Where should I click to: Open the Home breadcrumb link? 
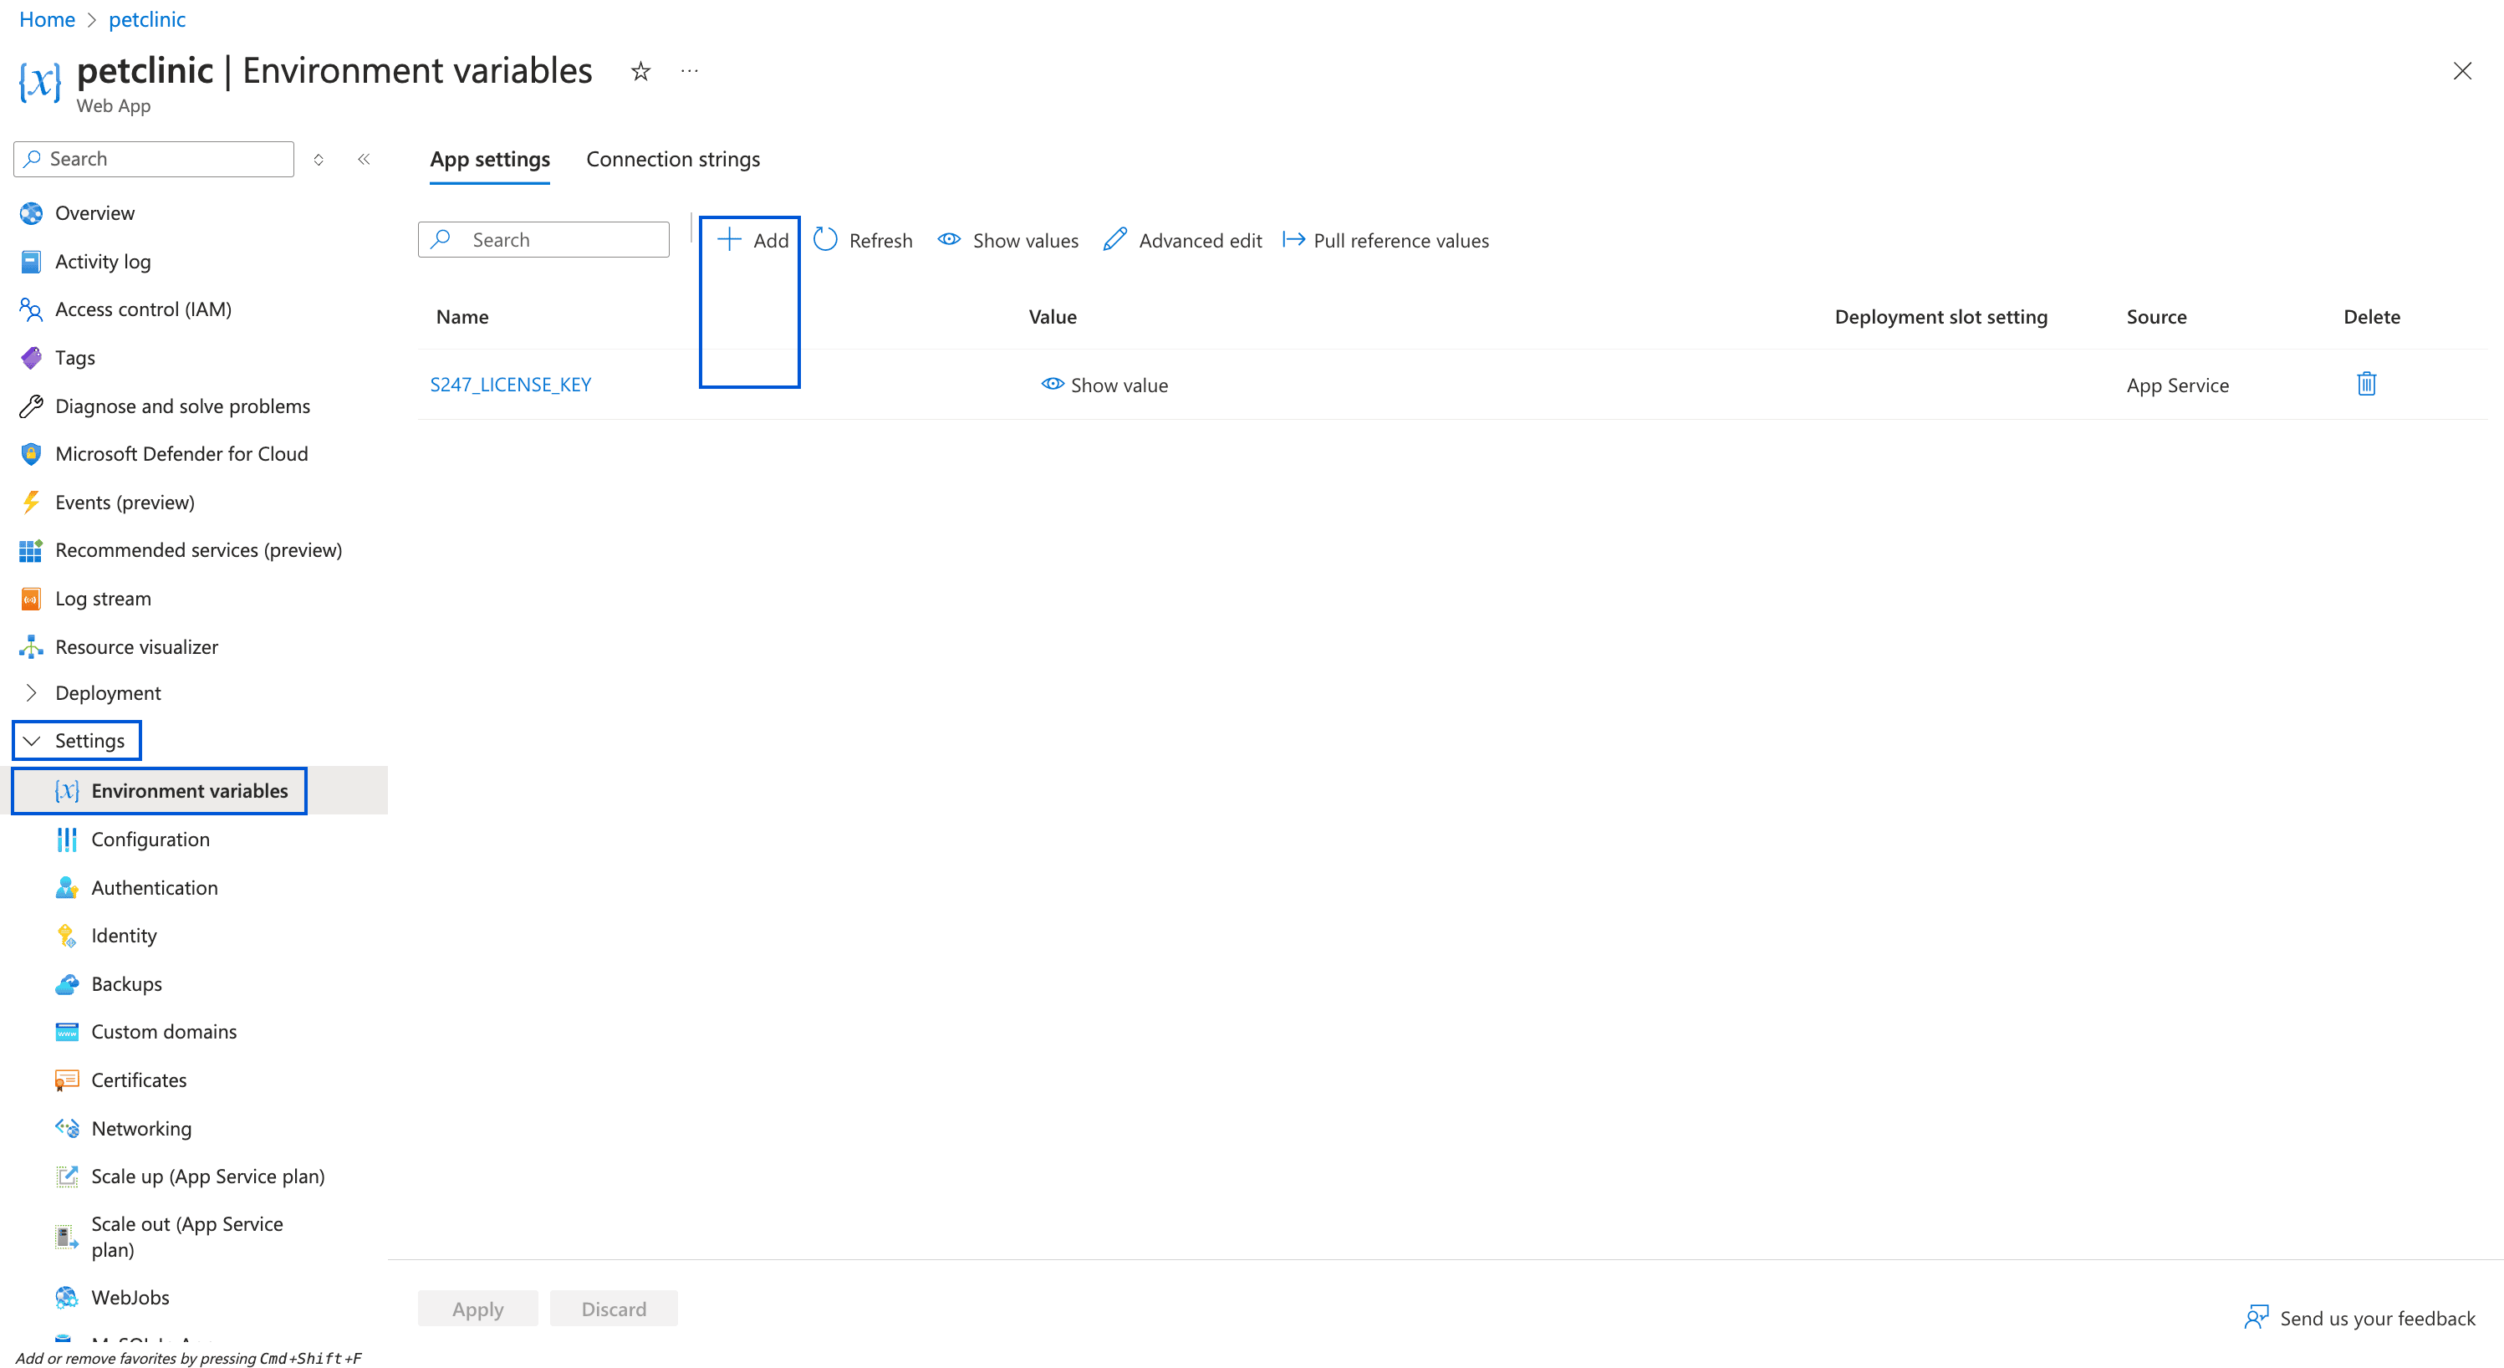click(x=47, y=18)
